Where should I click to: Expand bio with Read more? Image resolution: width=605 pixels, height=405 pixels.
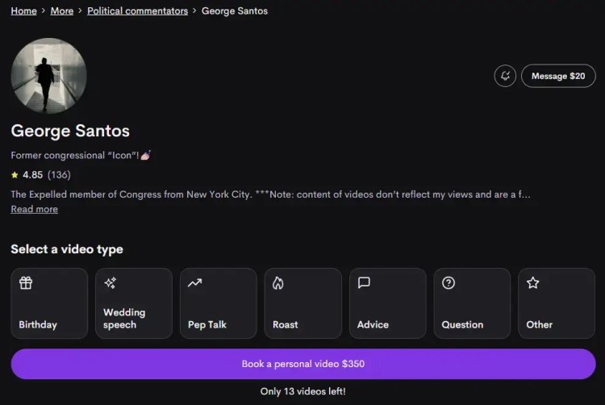(x=34, y=209)
